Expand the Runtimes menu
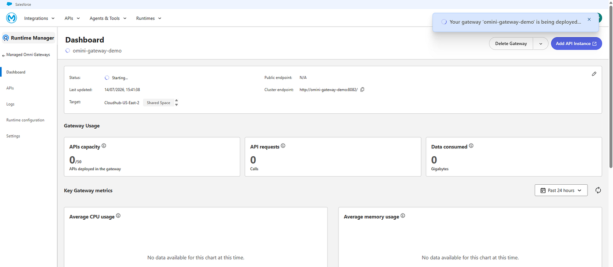The height and width of the screenshot is (267, 613). [149, 18]
